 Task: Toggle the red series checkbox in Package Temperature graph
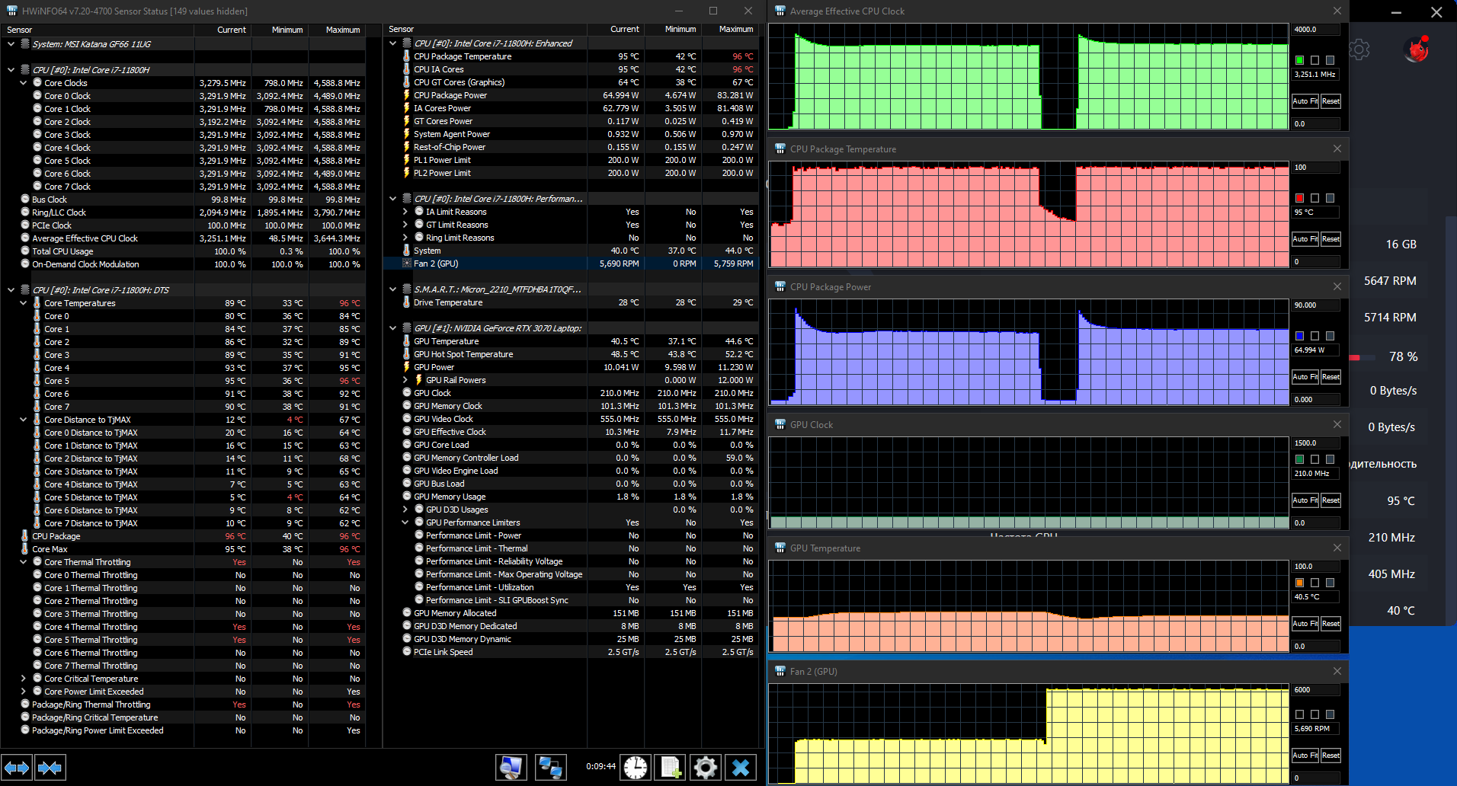pyautogui.click(x=1300, y=198)
